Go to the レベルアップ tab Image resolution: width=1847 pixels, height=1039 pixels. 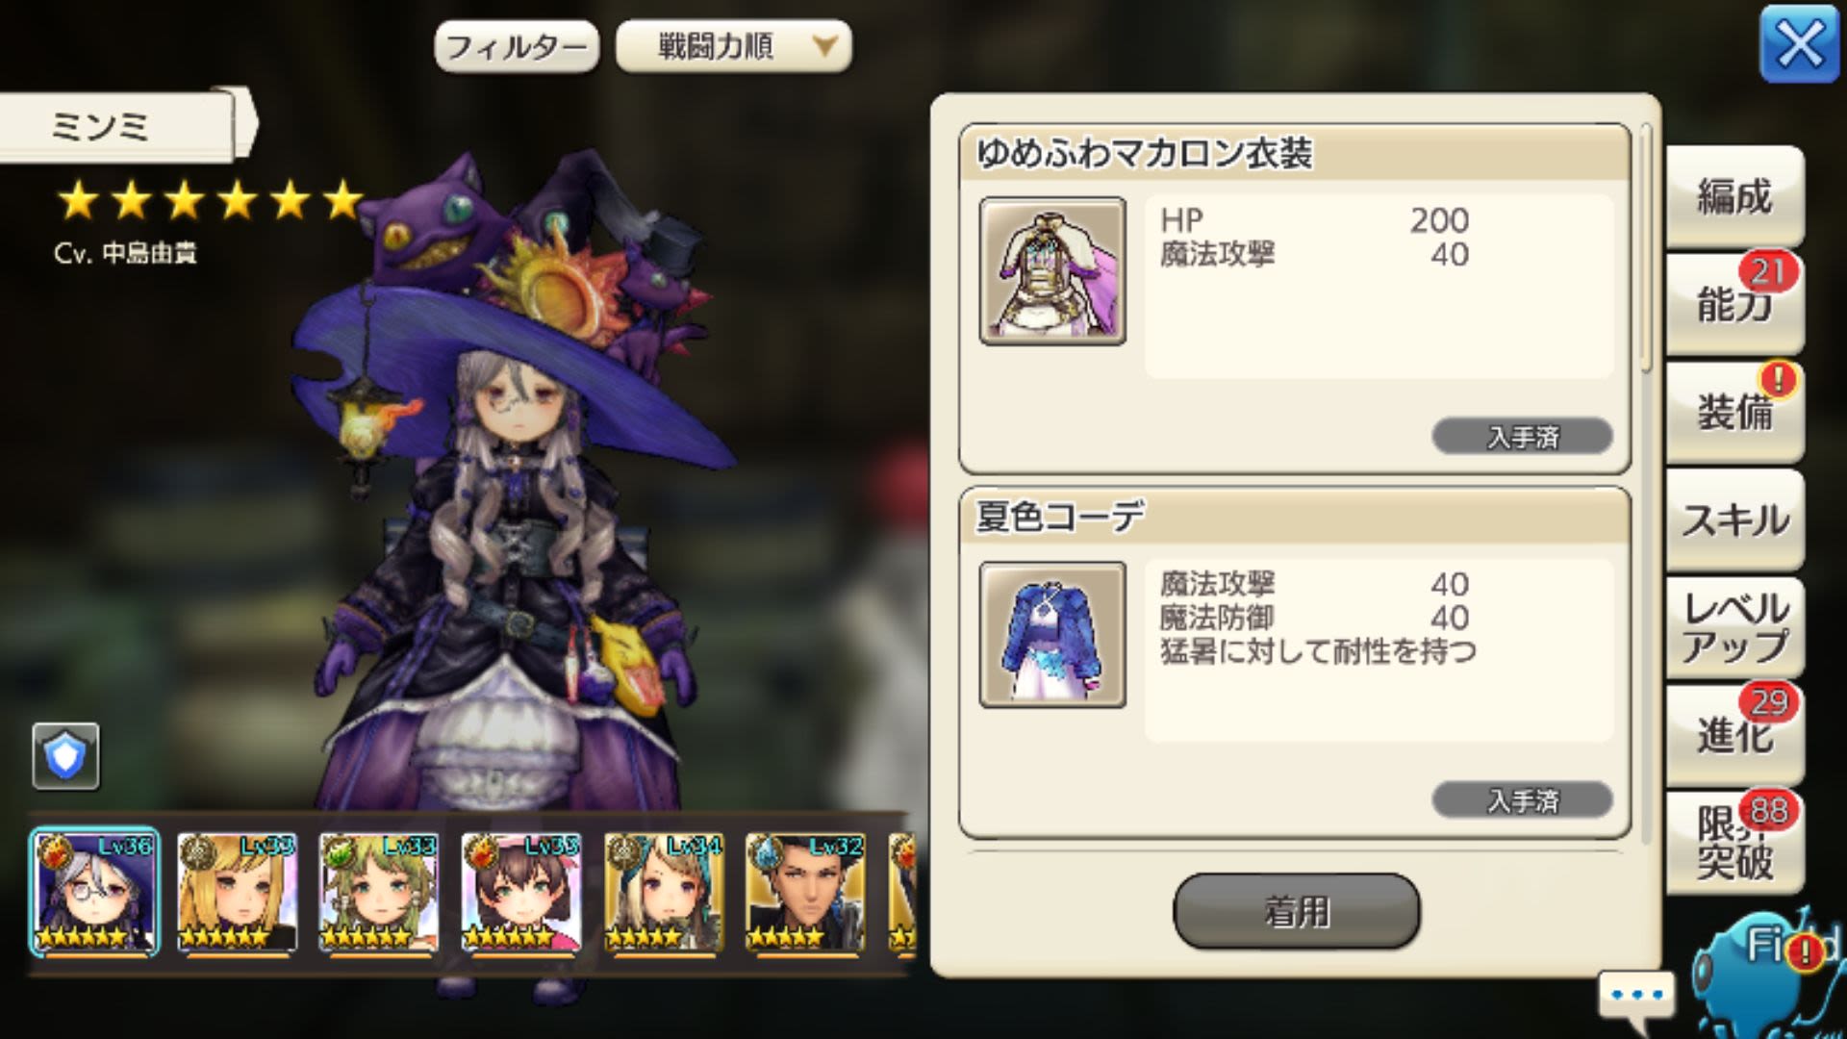tap(1734, 627)
